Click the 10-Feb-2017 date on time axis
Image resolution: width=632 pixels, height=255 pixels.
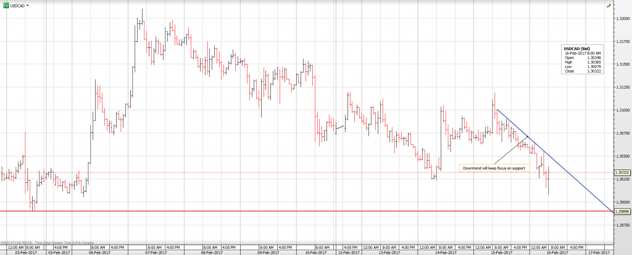click(x=316, y=252)
